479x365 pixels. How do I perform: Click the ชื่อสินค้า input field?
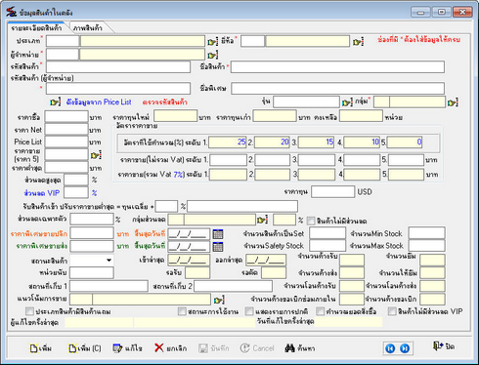[x=337, y=66]
